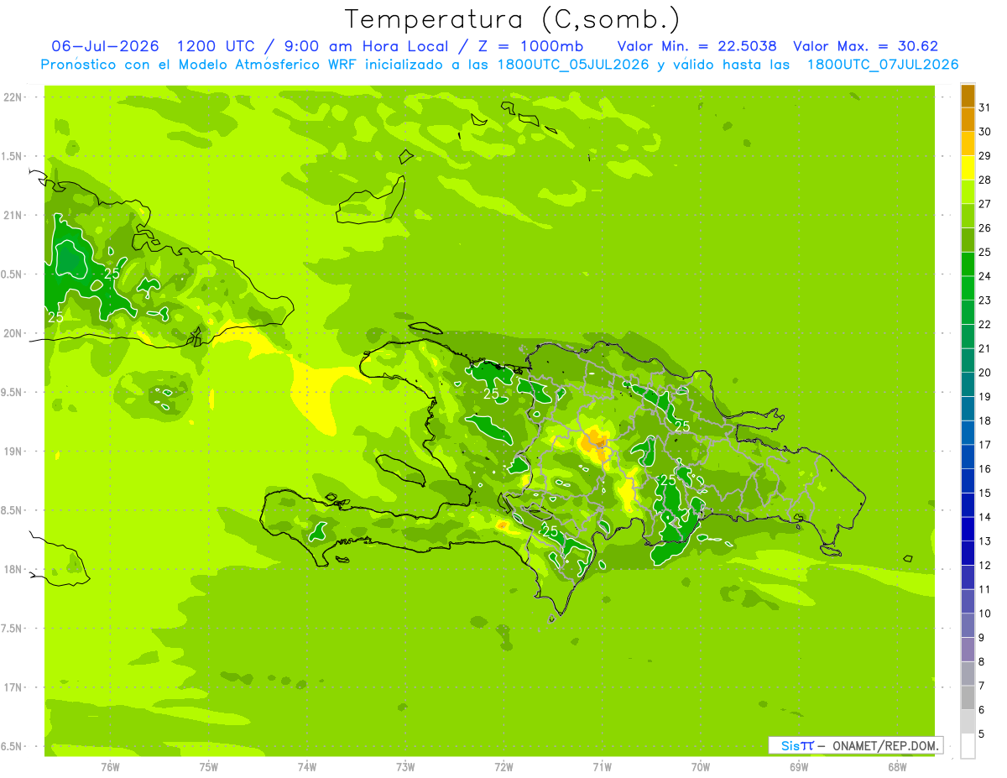The width and height of the screenshot is (1007, 778).
Task: Click the legend value "28"
Action: (x=984, y=180)
